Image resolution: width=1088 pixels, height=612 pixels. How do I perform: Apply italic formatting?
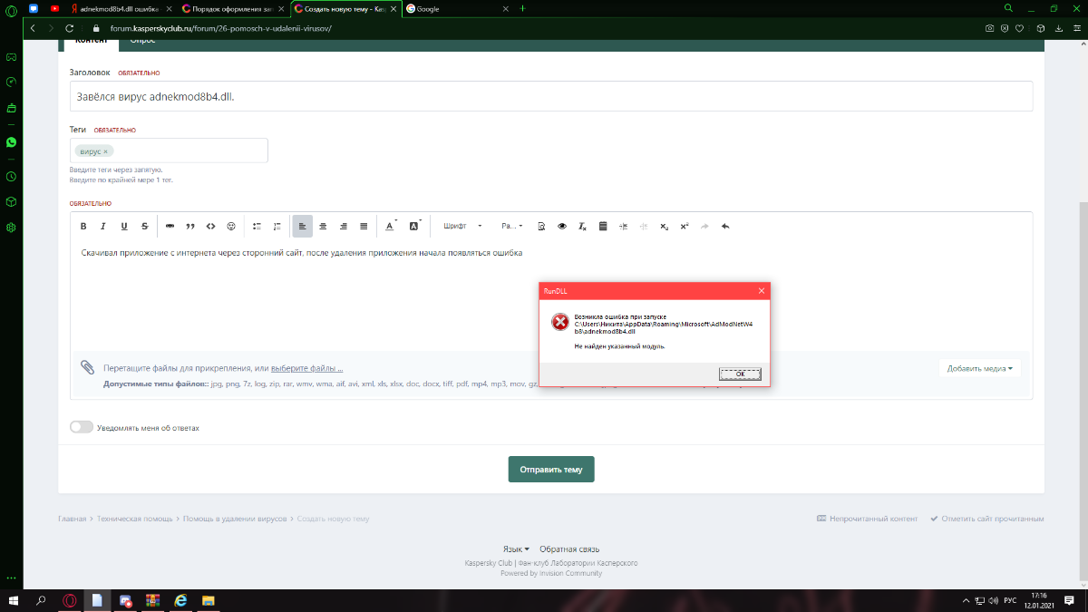tap(103, 226)
